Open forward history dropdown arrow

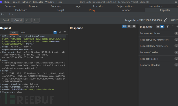(x=38, y=20)
